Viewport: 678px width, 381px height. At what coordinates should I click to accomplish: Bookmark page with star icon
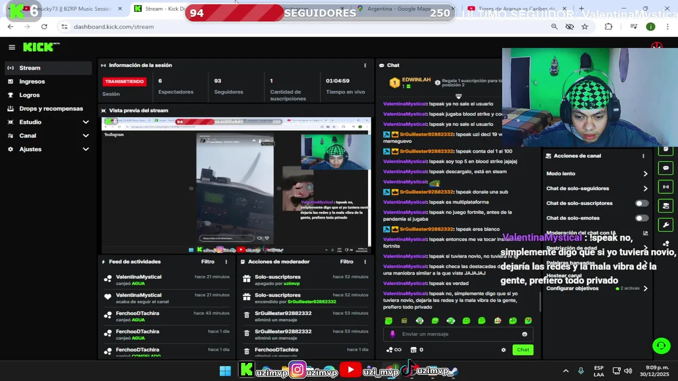click(x=585, y=26)
